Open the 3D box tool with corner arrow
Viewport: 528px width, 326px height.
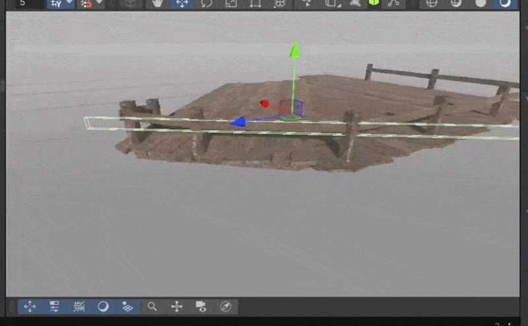[x=332, y=3]
